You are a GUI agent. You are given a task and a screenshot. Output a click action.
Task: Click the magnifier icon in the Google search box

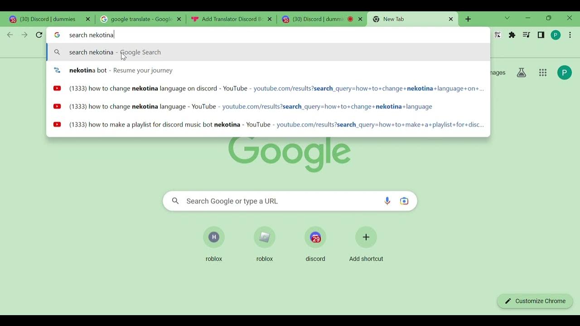point(175,201)
